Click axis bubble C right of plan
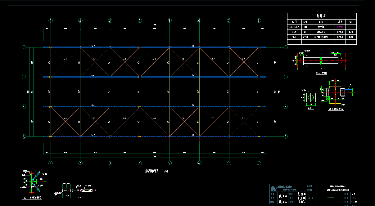This screenshot has height=206, width=375. coord(286,77)
